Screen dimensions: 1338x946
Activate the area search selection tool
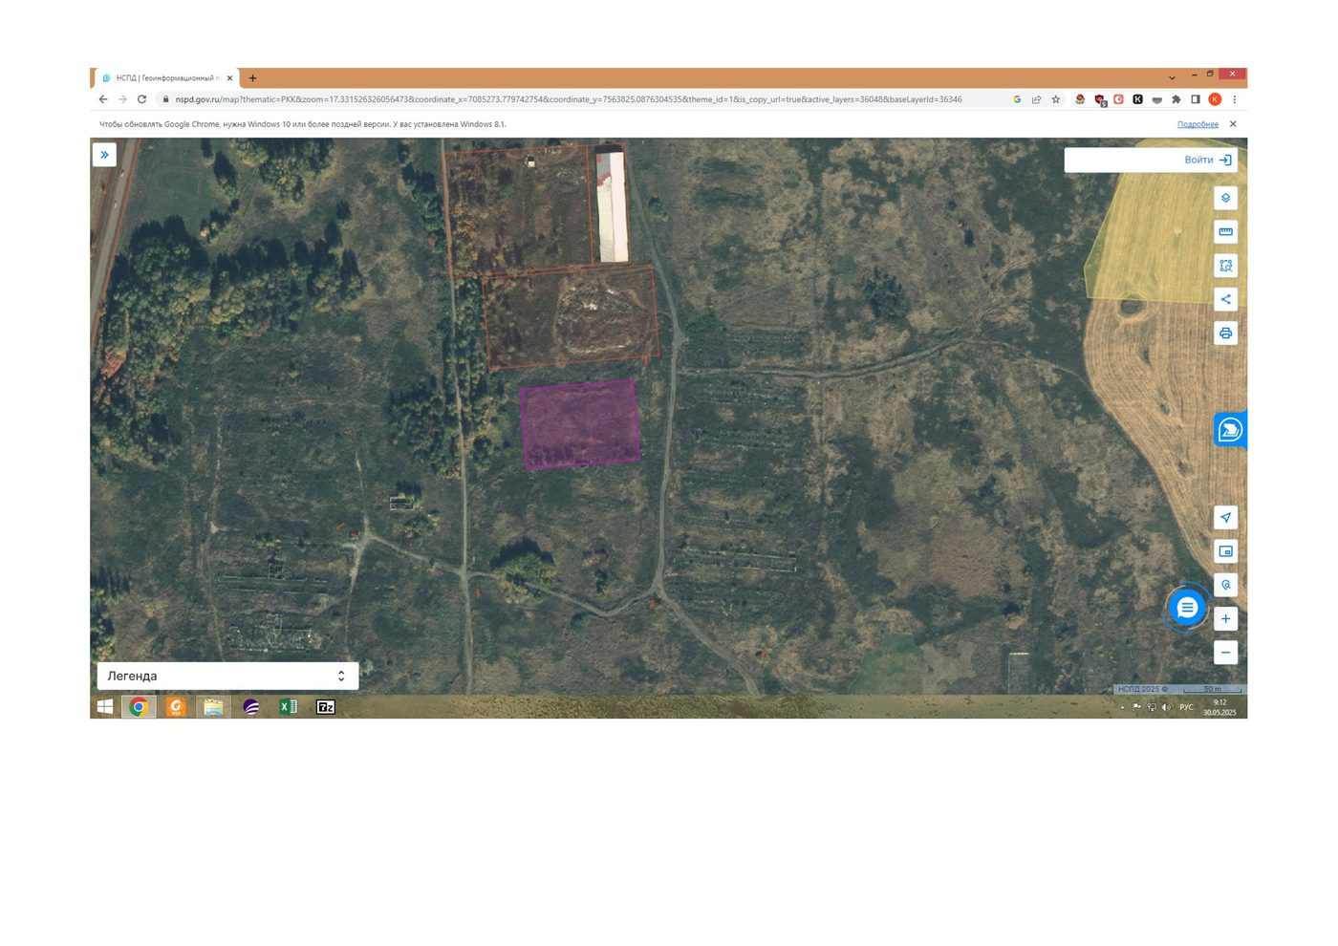pyautogui.click(x=1225, y=266)
